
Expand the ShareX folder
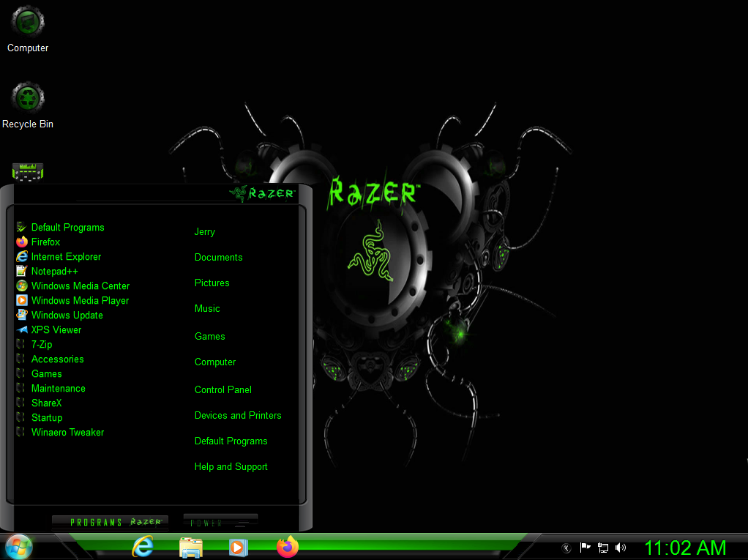[x=39, y=403]
